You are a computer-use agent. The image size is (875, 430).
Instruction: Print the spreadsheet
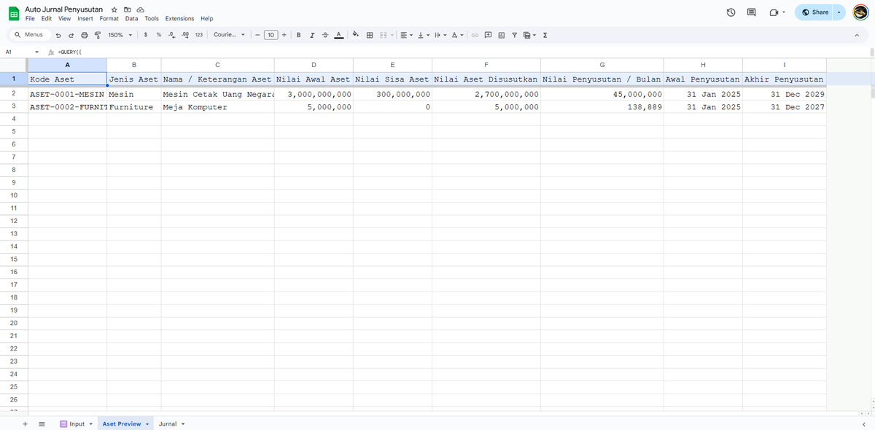(85, 34)
